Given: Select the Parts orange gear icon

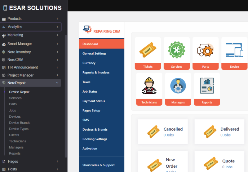Looking at the screenshot, I should [206, 50].
